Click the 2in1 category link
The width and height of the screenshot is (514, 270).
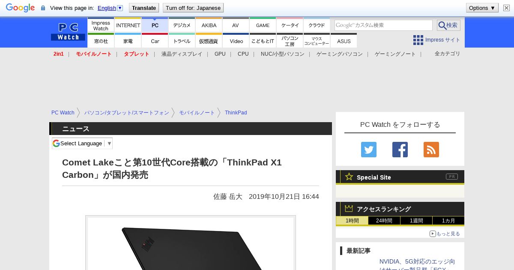click(x=59, y=54)
